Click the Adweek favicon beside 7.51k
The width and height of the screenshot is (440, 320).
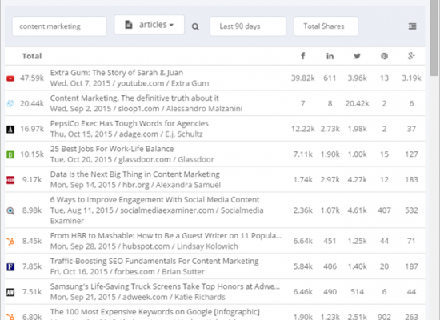[x=10, y=292]
